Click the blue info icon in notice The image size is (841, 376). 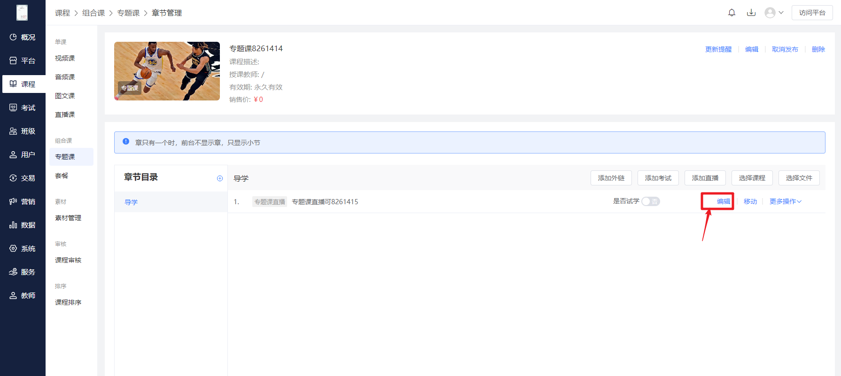(x=126, y=141)
